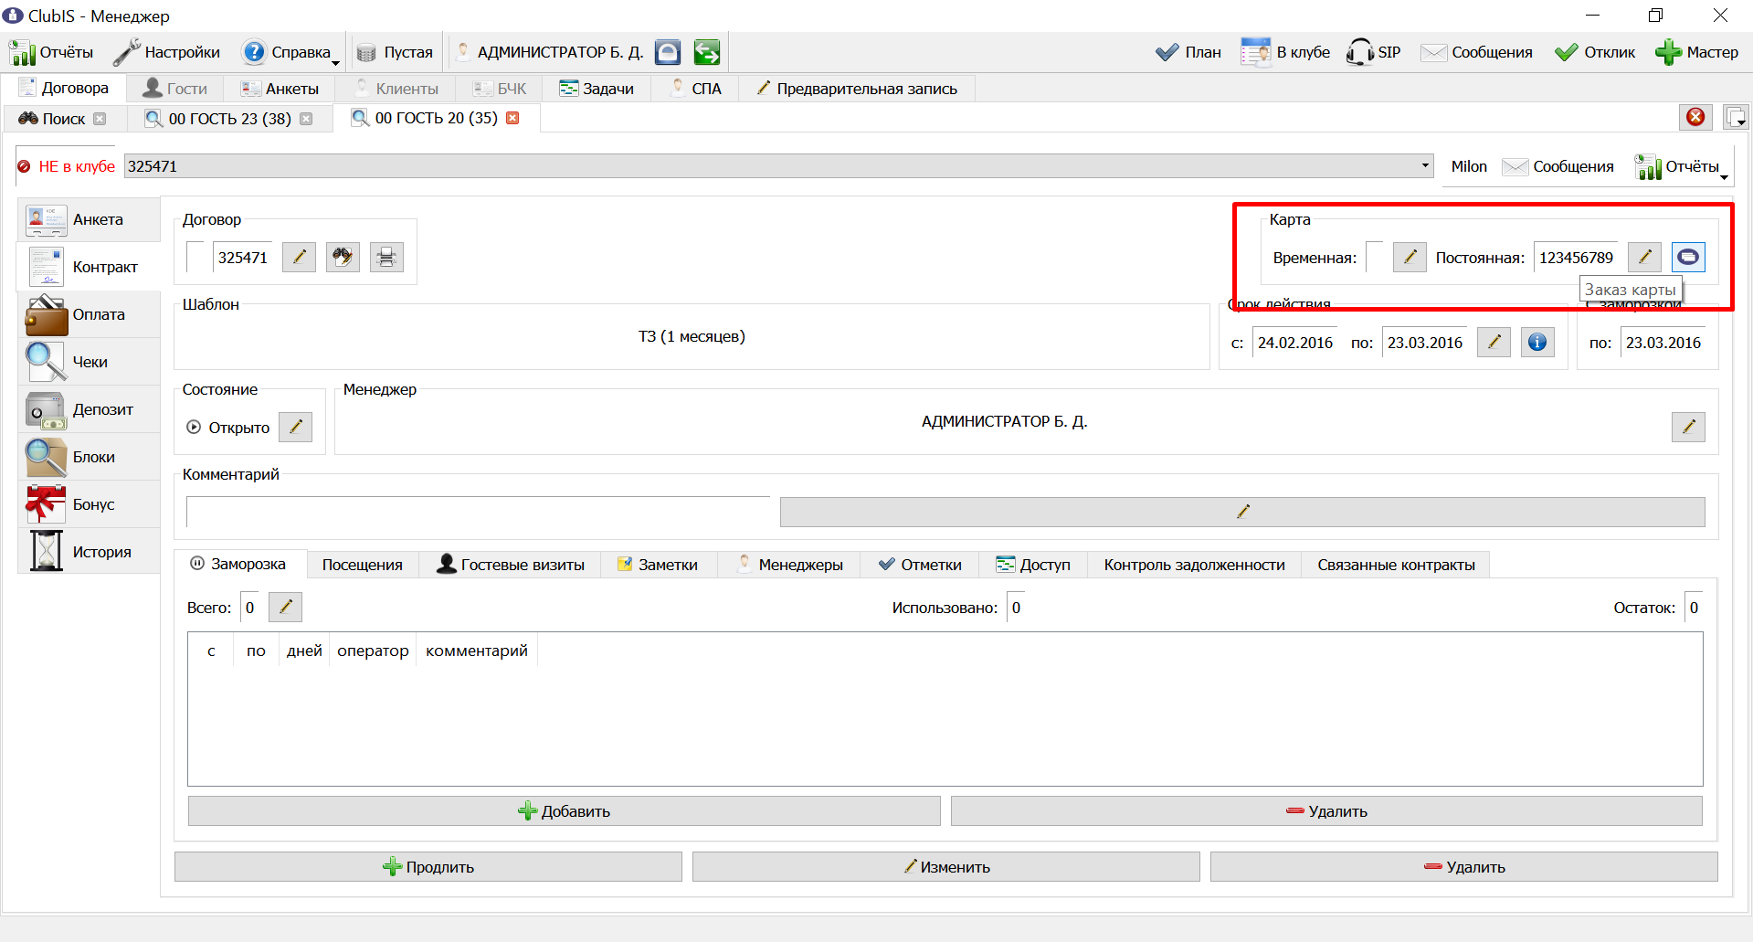1753x942 pixels.
Task: Select the Открыто state radio button
Action: point(194,427)
